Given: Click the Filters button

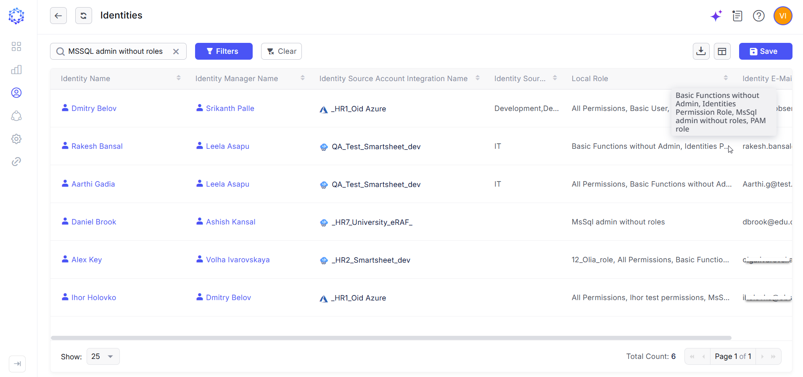Looking at the screenshot, I should tap(224, 51).
